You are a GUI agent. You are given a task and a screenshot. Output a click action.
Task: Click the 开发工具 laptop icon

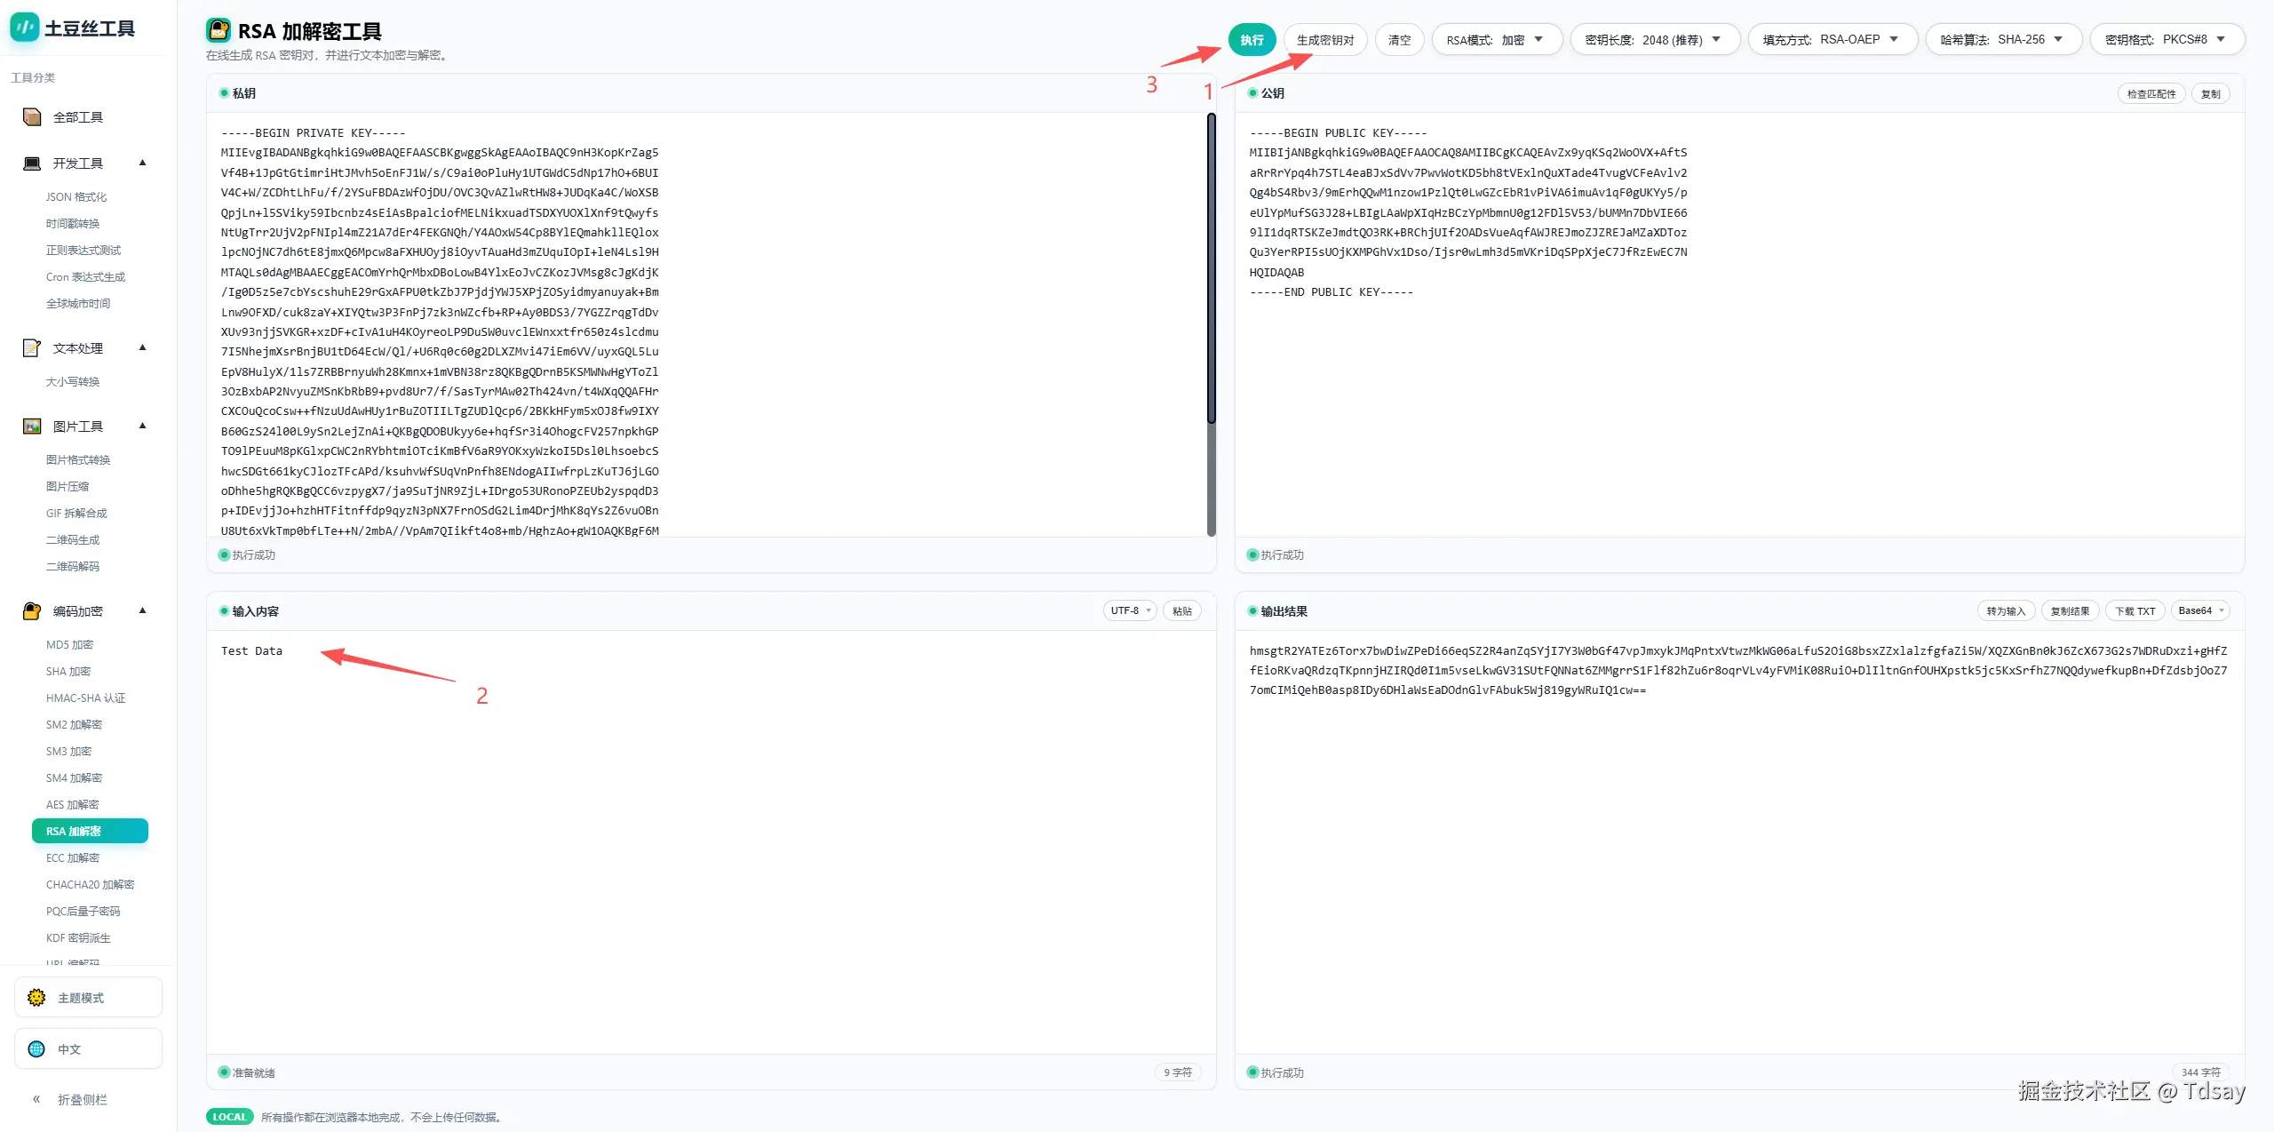[32, 163]
